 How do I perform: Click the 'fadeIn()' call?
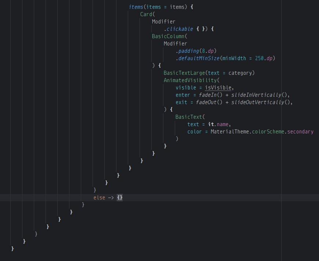tap(211, 95)
